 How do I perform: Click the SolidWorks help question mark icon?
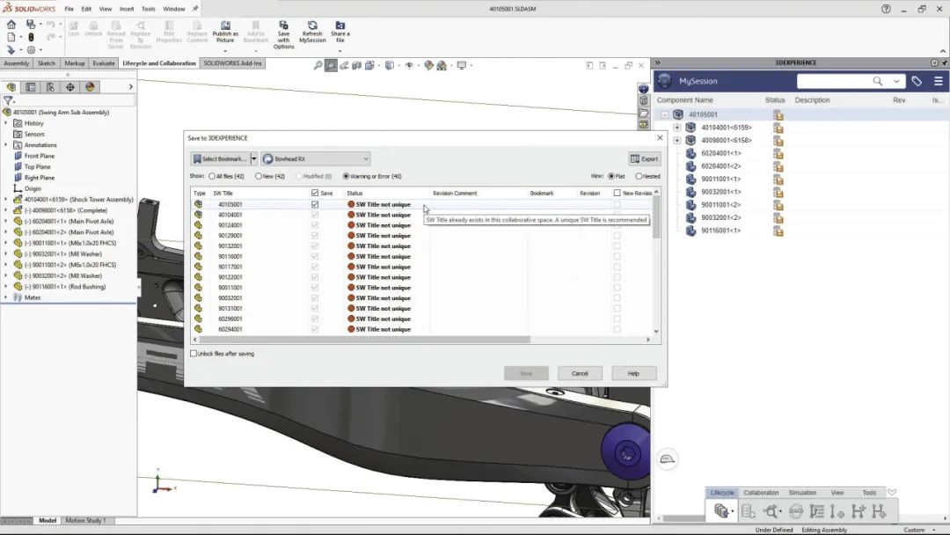pyautogui.click(x=886, y=9)
